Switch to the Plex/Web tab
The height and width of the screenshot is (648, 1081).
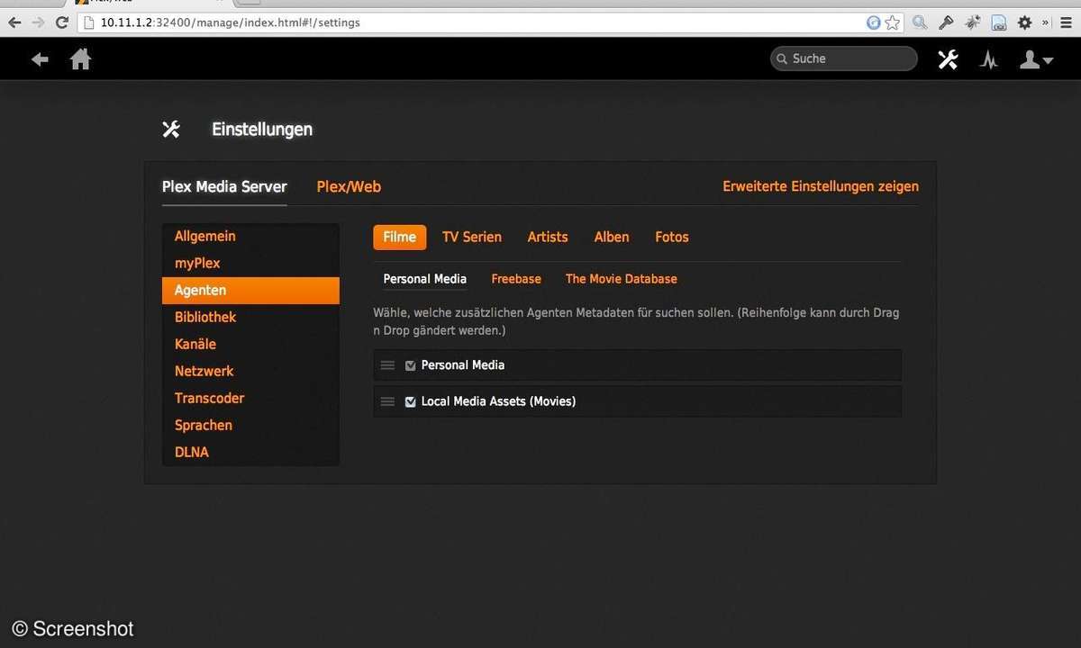click(349, 187)
